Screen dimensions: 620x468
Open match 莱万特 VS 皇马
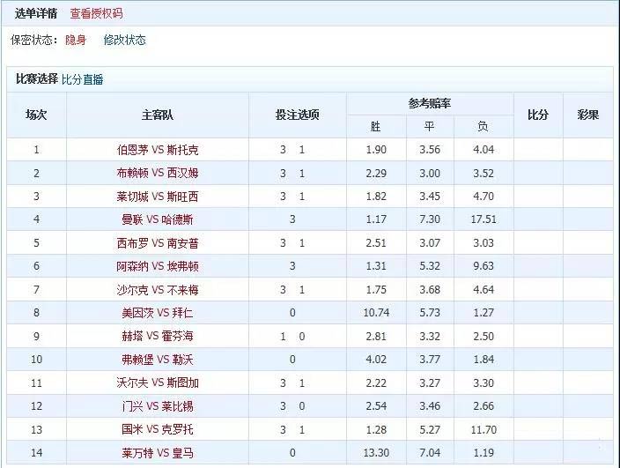click(x=158, y=452)
